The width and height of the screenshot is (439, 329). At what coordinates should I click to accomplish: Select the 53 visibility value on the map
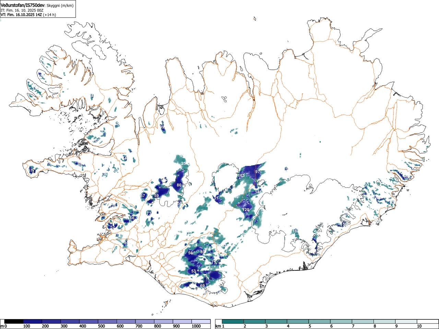(193, 271)
